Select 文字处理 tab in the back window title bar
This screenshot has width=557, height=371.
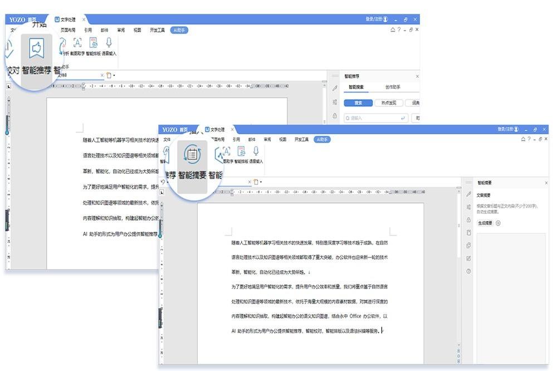65,19
